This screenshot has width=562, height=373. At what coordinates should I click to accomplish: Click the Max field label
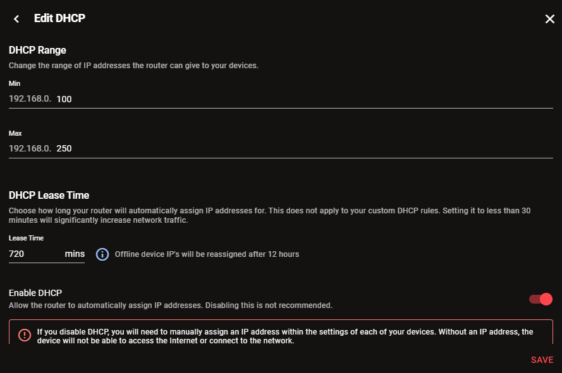pos(15,133)
